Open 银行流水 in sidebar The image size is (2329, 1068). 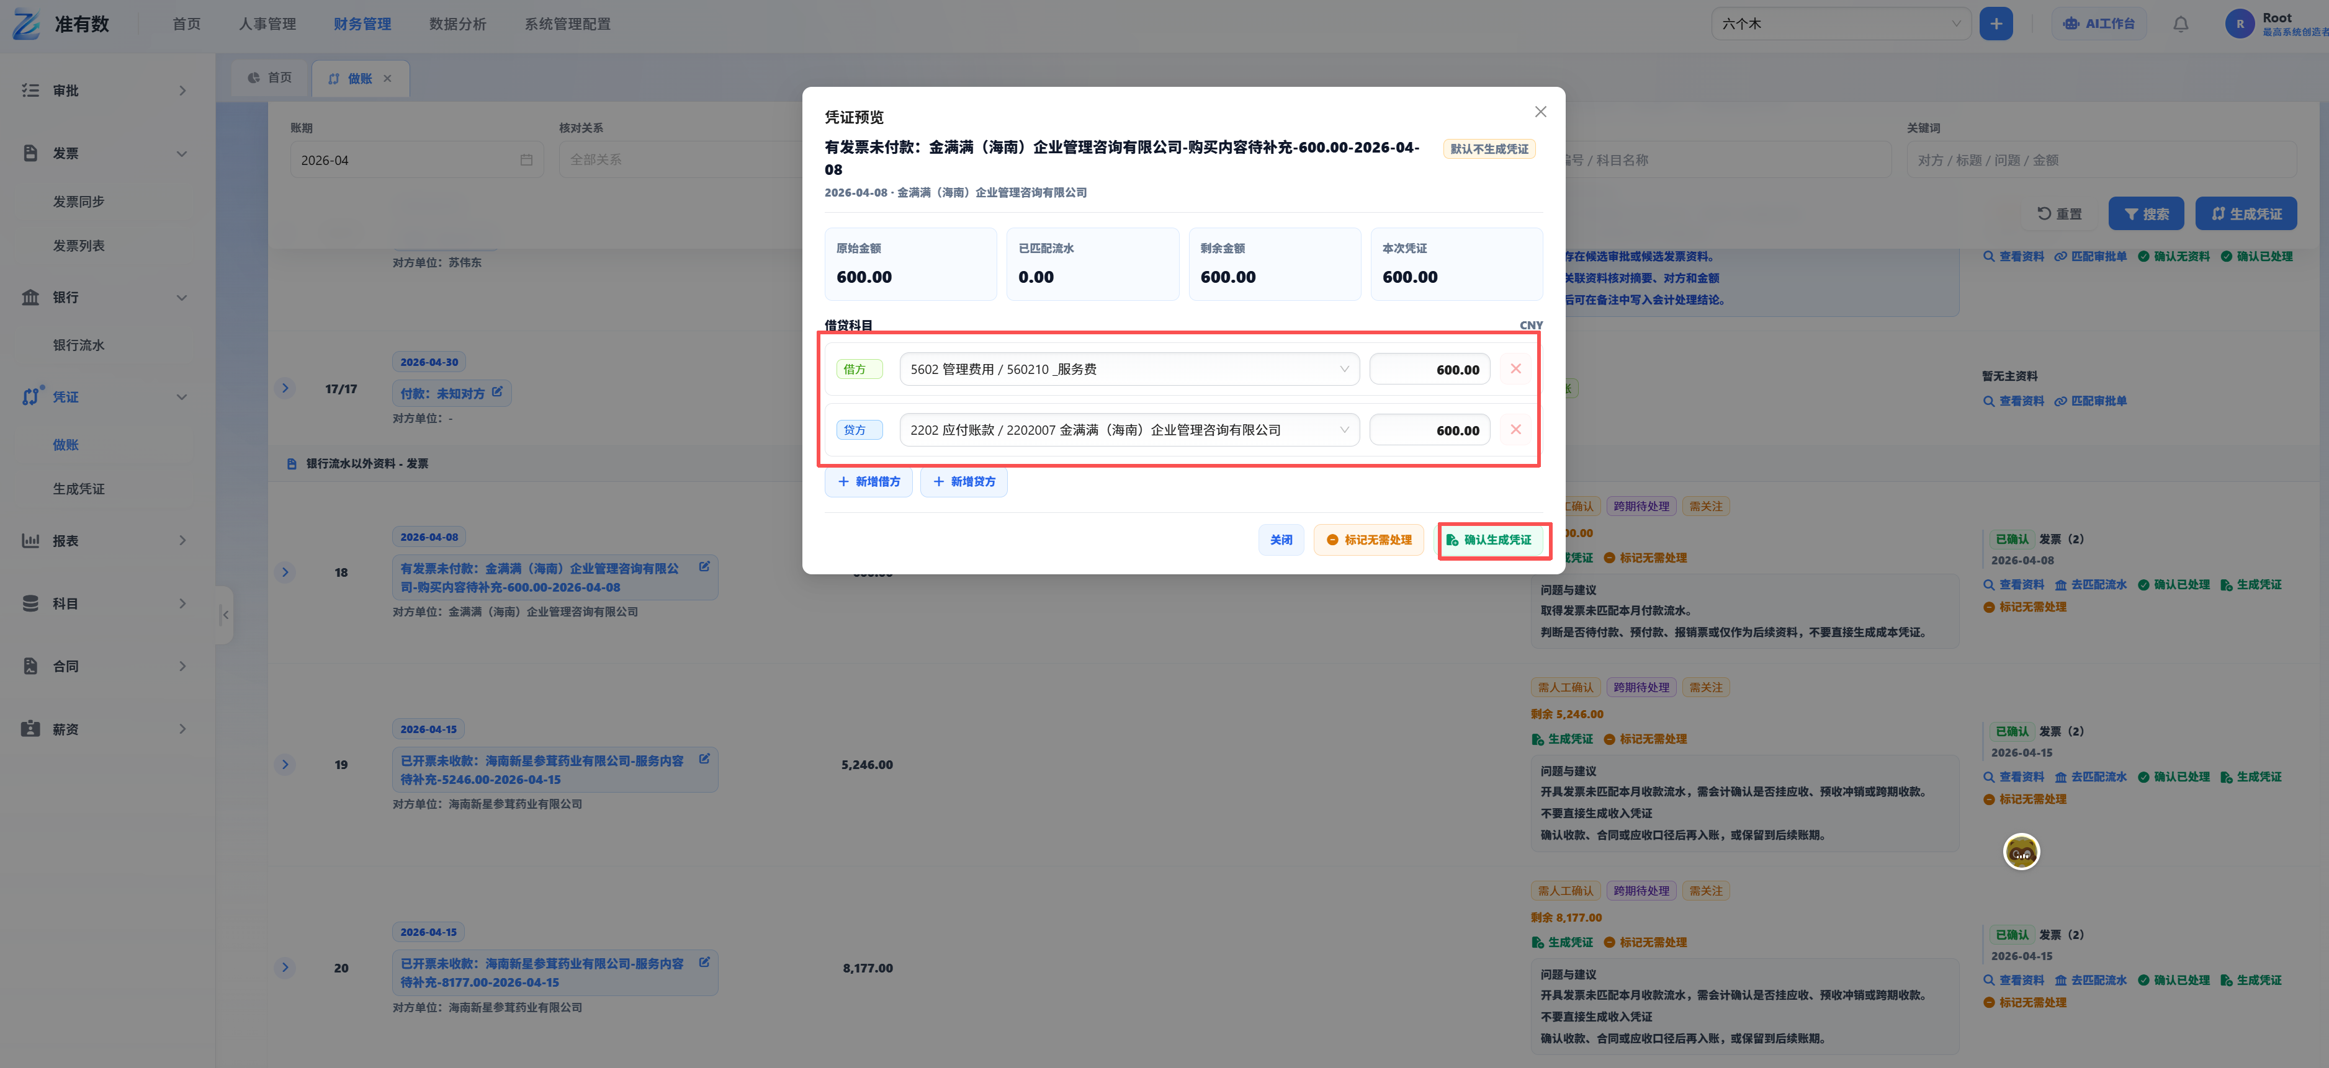tap(79, 345)
